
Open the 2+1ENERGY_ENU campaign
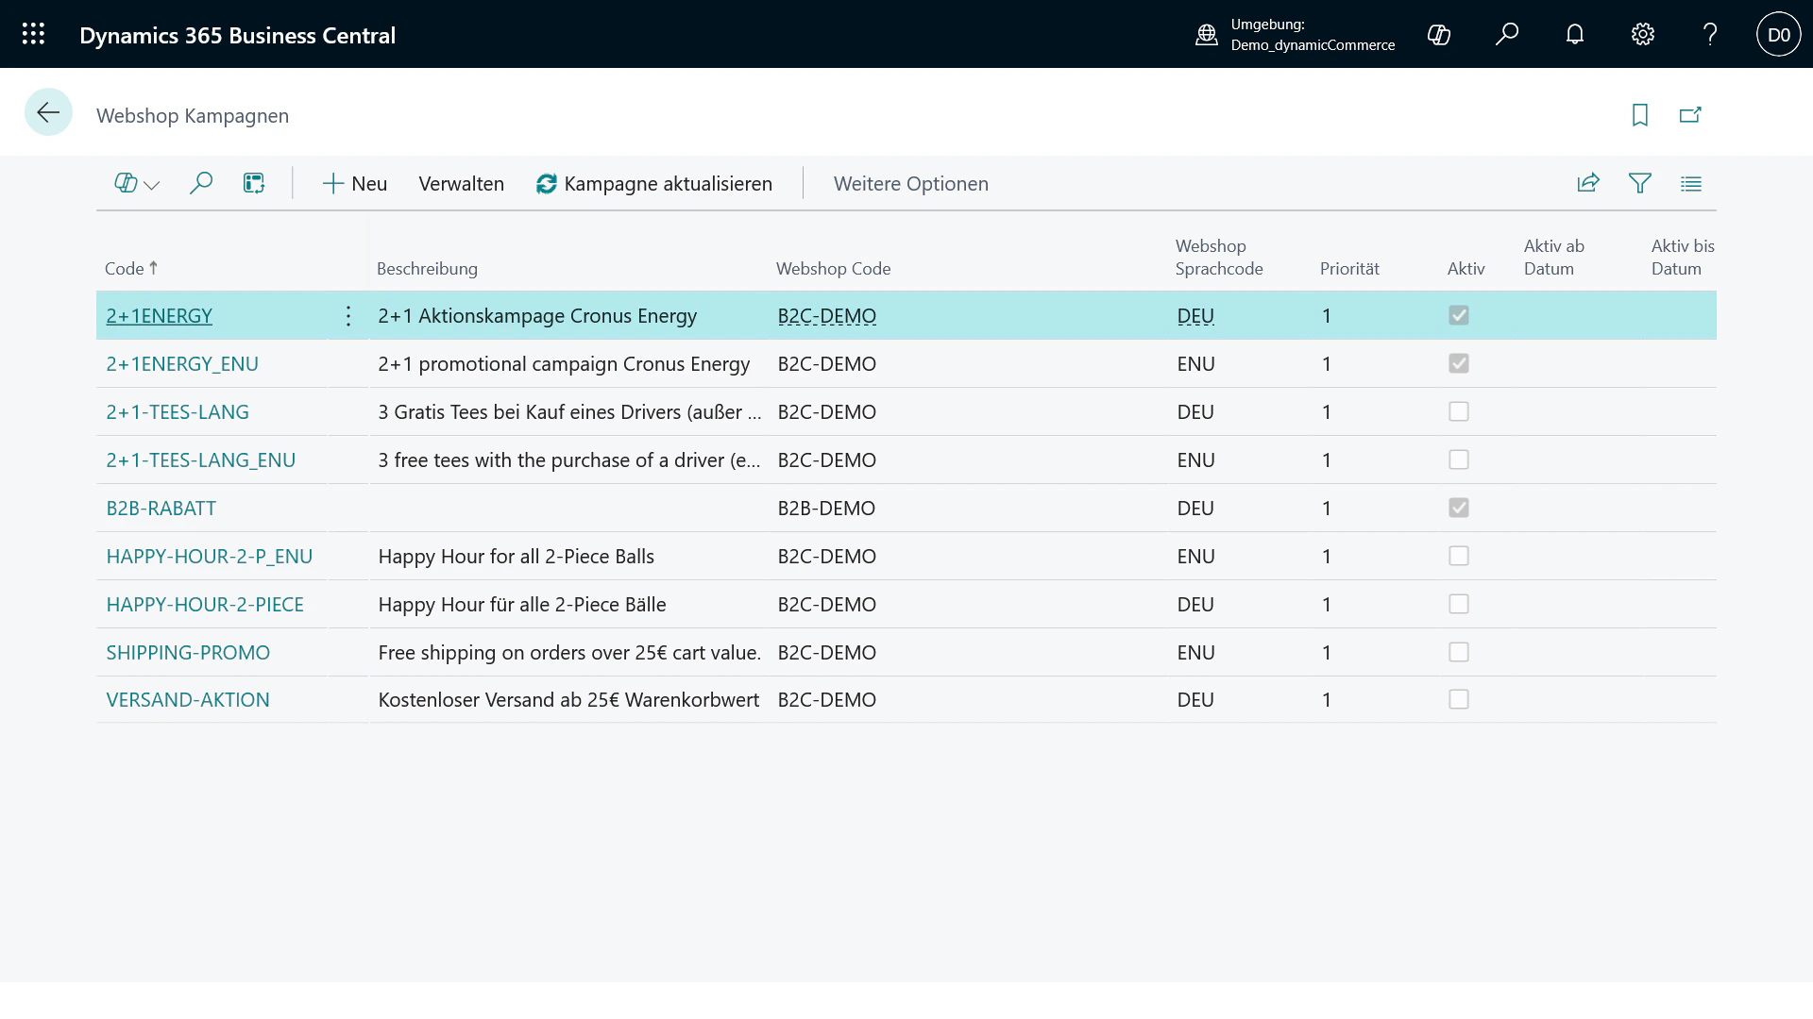[182, 364]
